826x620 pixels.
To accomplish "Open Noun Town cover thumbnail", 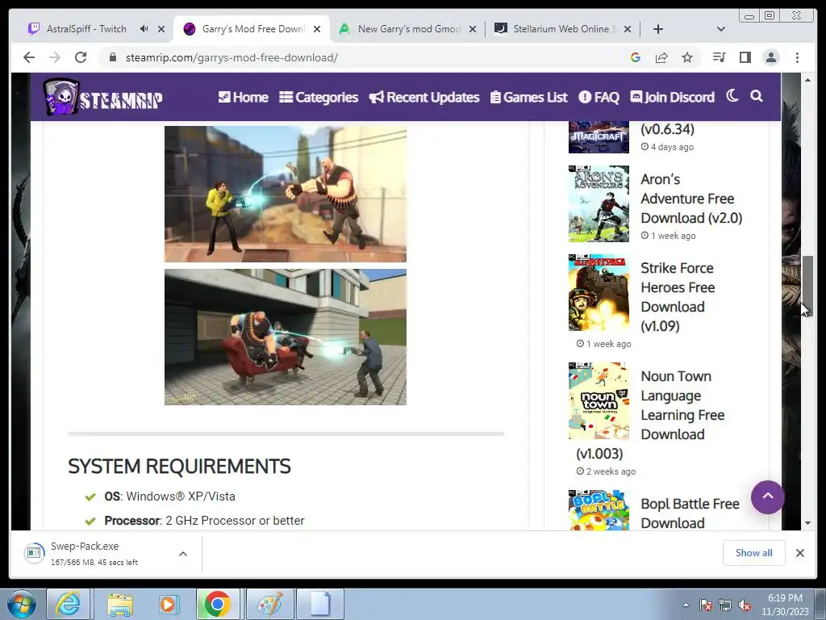I will [599, 400].
